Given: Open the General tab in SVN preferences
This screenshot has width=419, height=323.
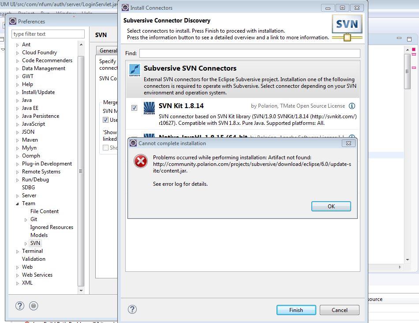Looking at the screenshot, I should (x=108, y=51).
